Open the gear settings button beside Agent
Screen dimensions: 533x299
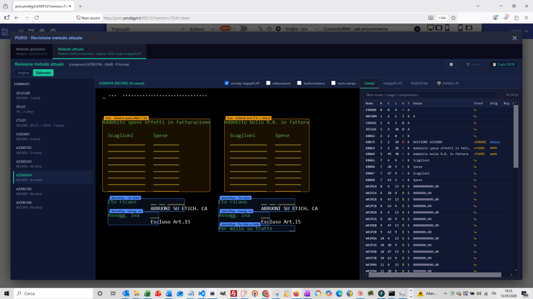pos(451,64)
